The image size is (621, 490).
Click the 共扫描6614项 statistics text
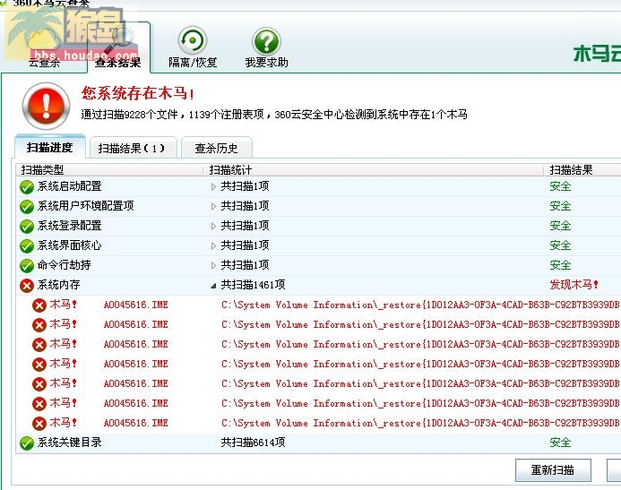(x=253, y=443)
